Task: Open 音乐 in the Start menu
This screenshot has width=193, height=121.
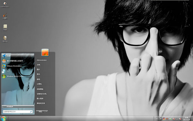Action: pos(38,74)
